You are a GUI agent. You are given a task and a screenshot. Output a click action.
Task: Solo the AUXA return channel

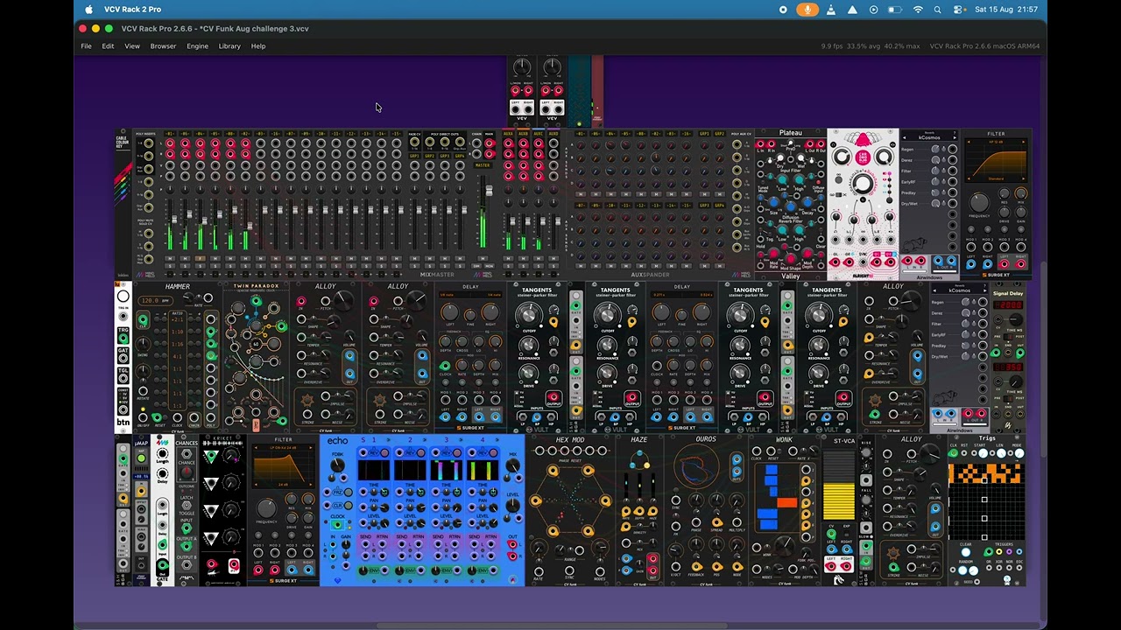pyautogui.click(x=508, y=265)
